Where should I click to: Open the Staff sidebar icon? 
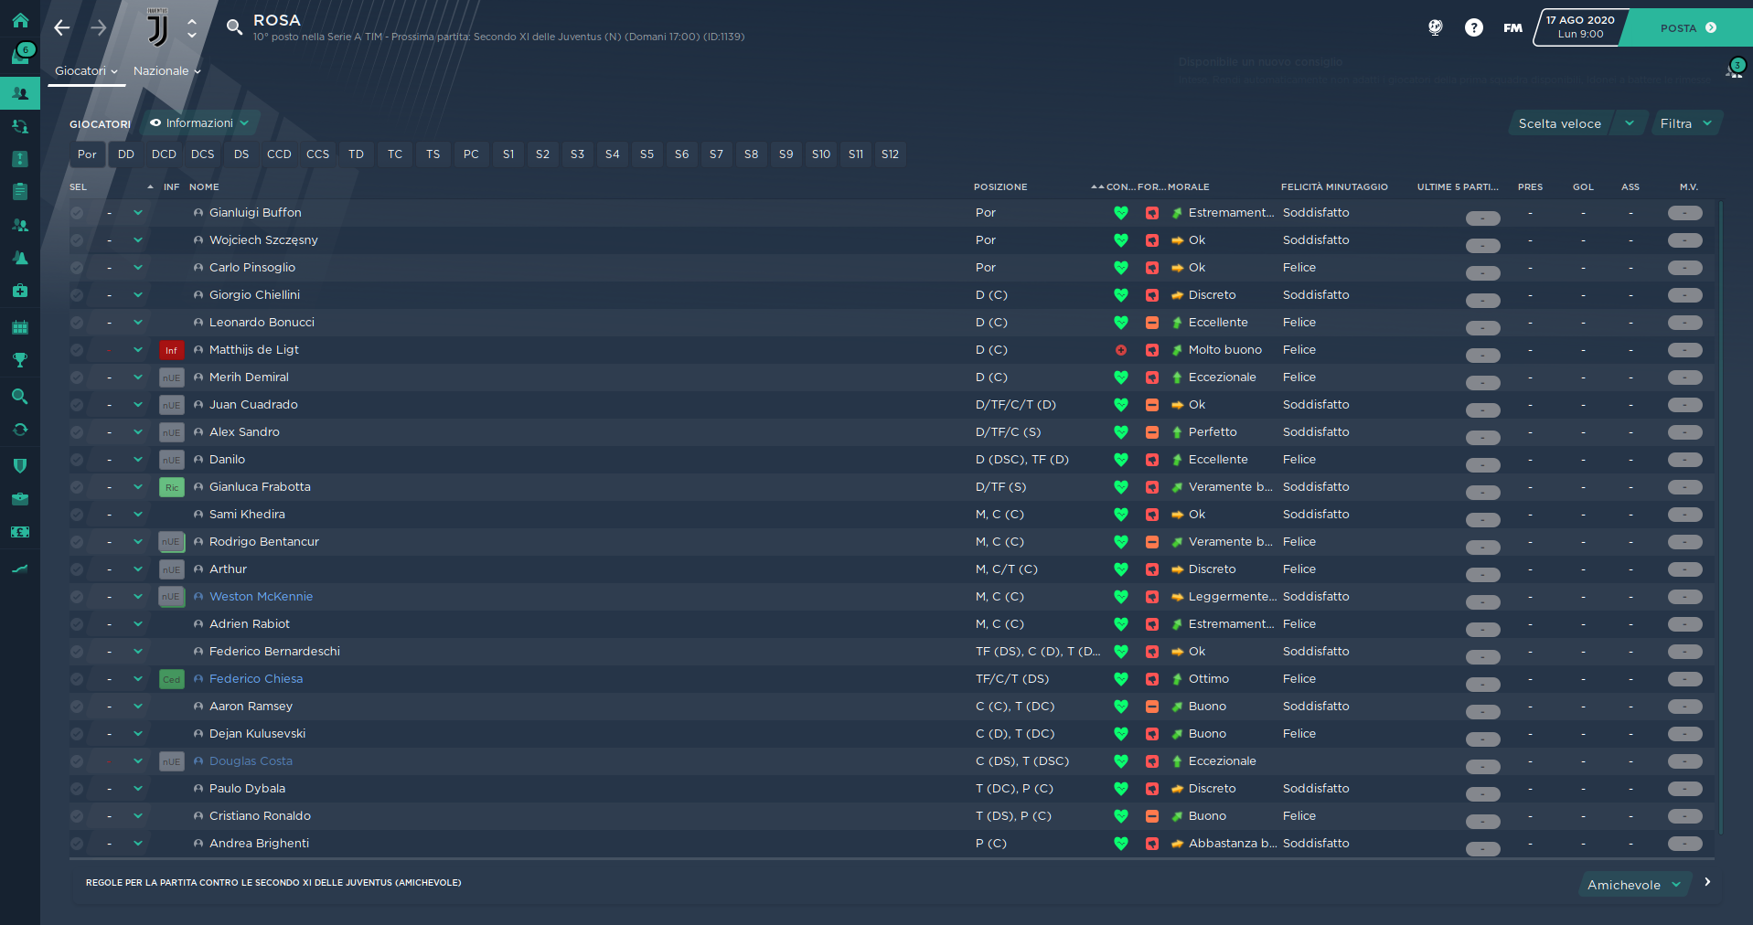[20, 225]
